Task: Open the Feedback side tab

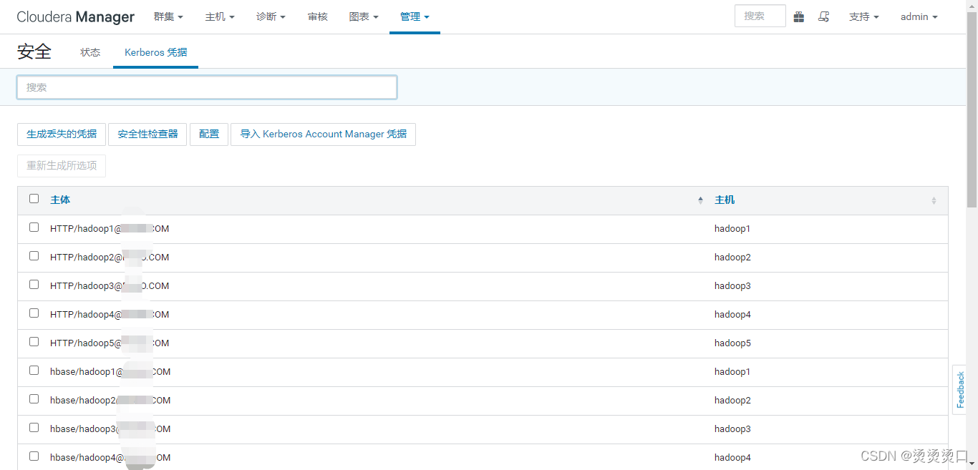Action: [x=961, y=390]
